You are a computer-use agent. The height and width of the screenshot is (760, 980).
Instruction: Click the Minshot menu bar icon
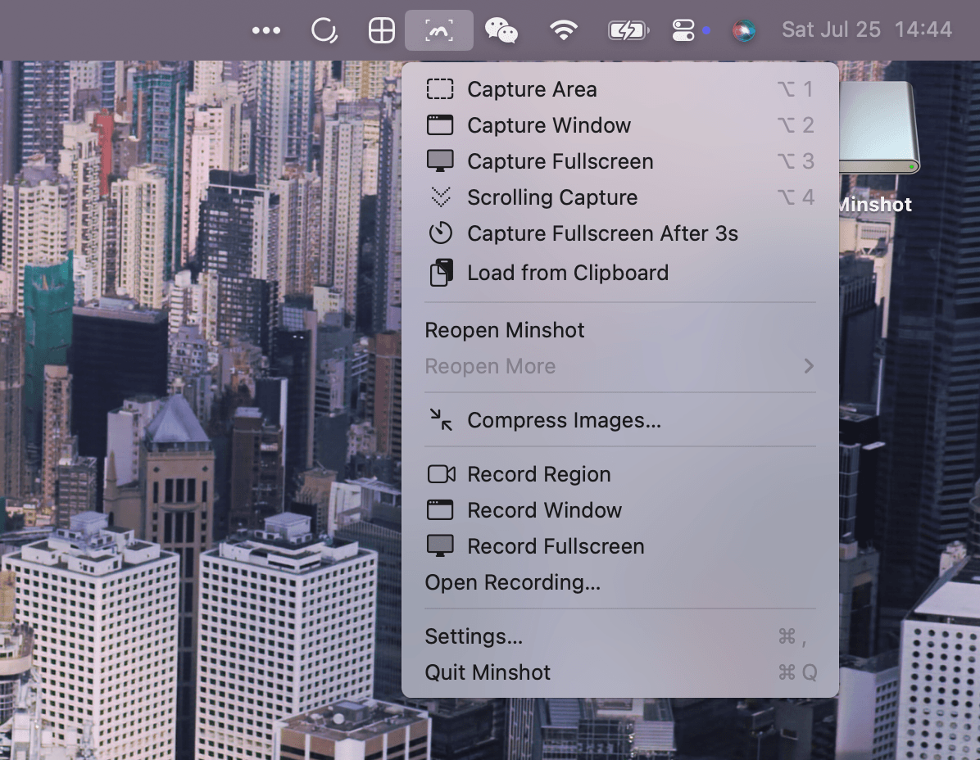[x=438, y=30]
